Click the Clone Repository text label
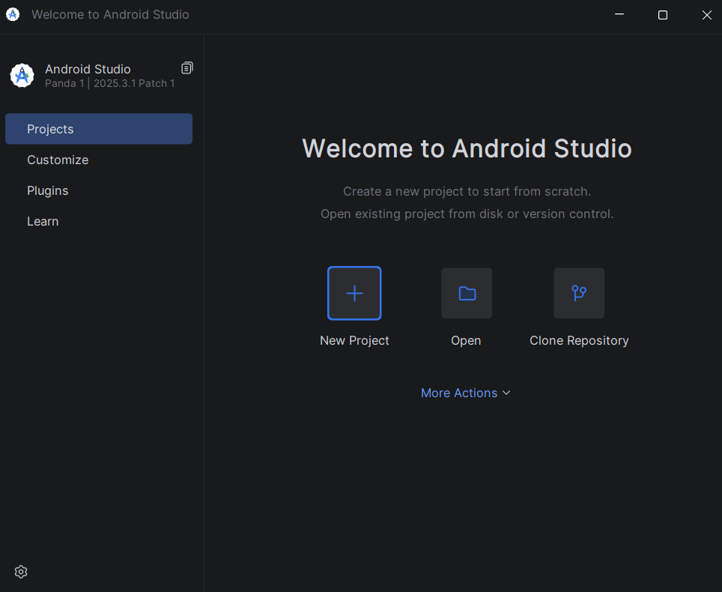 pyautogui.click(x=579, y=340)
